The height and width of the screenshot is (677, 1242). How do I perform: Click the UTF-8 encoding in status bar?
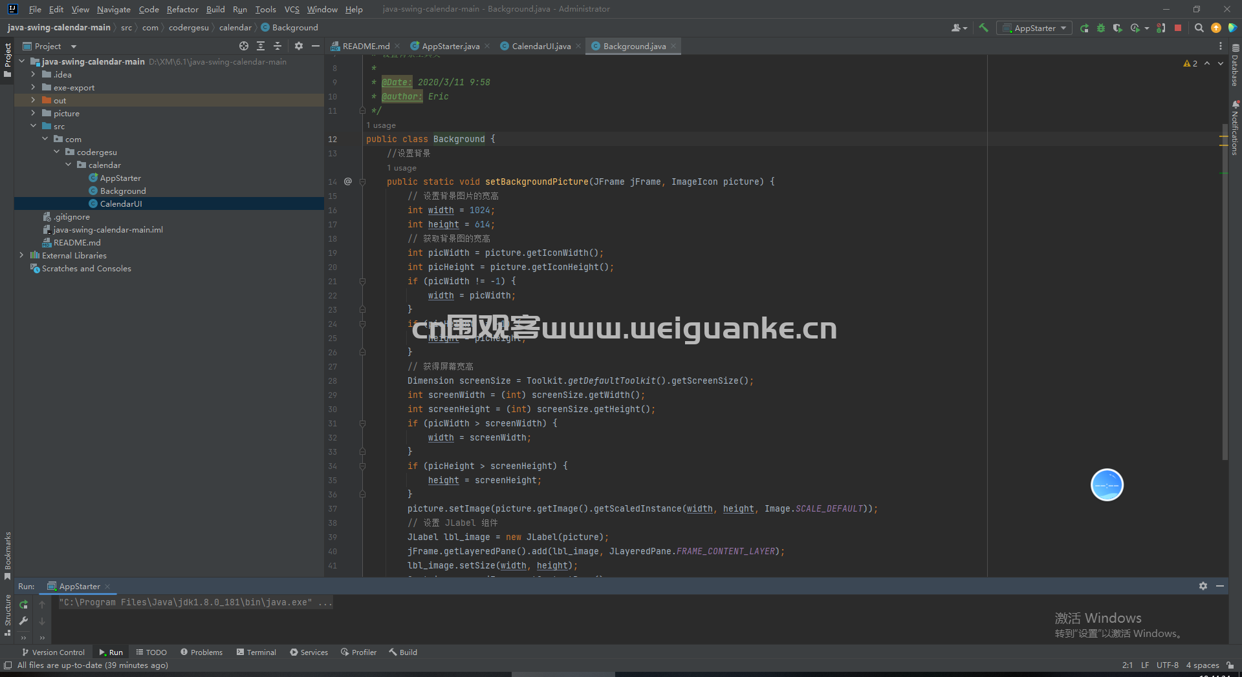tap(1168, 665)
